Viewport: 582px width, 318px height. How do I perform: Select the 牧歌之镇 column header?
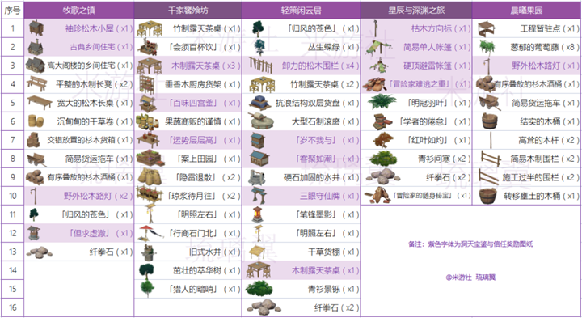coord(78,10)
